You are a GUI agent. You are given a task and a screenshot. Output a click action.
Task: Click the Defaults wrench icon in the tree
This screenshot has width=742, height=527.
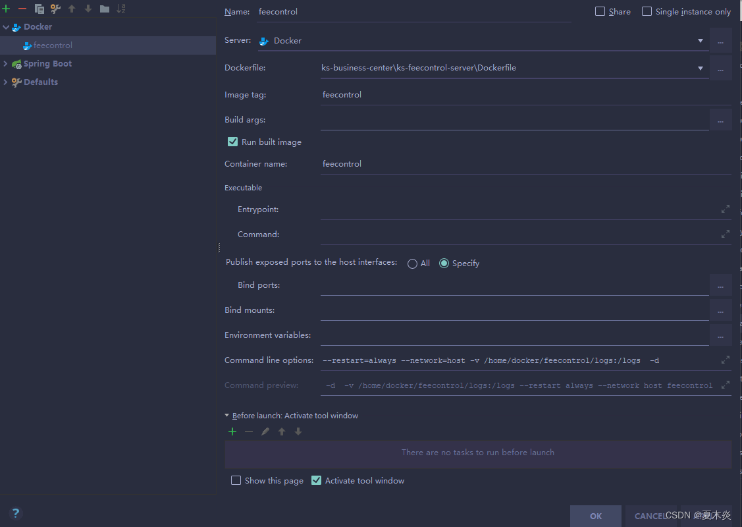(16, 82)
